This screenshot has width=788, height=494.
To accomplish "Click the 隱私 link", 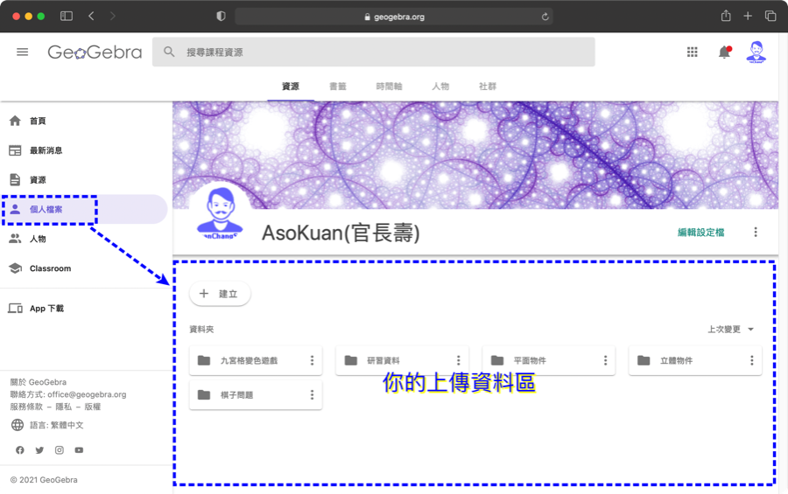I will (x=64, y=407).
